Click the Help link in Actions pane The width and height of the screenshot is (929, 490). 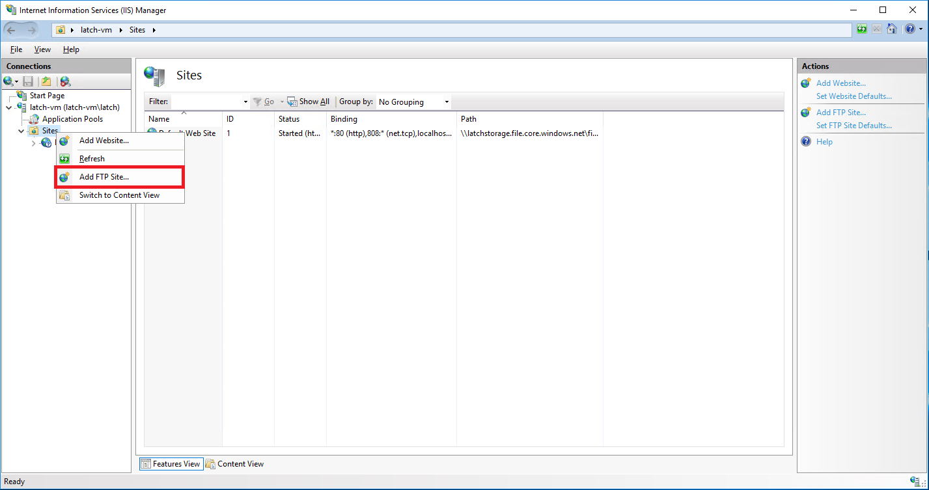[824, 142]
